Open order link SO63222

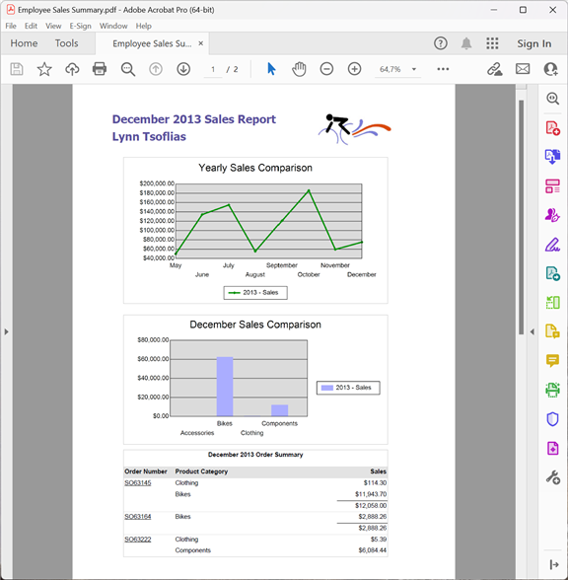138,540
